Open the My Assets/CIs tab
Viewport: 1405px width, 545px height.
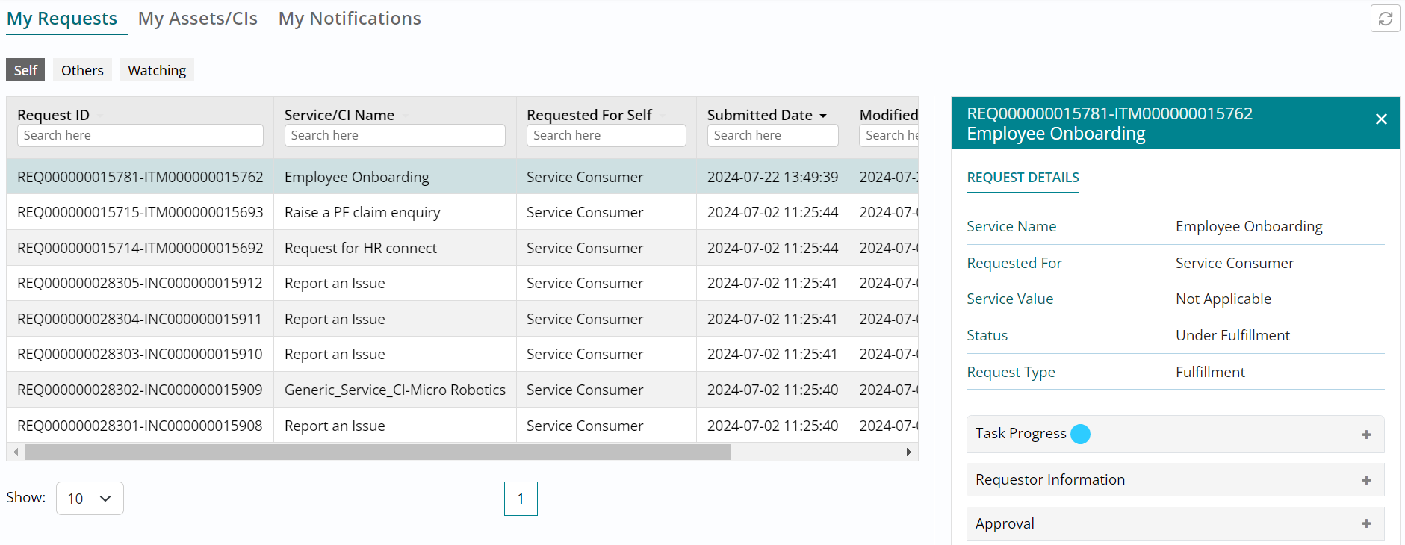(x=198, y=19)
